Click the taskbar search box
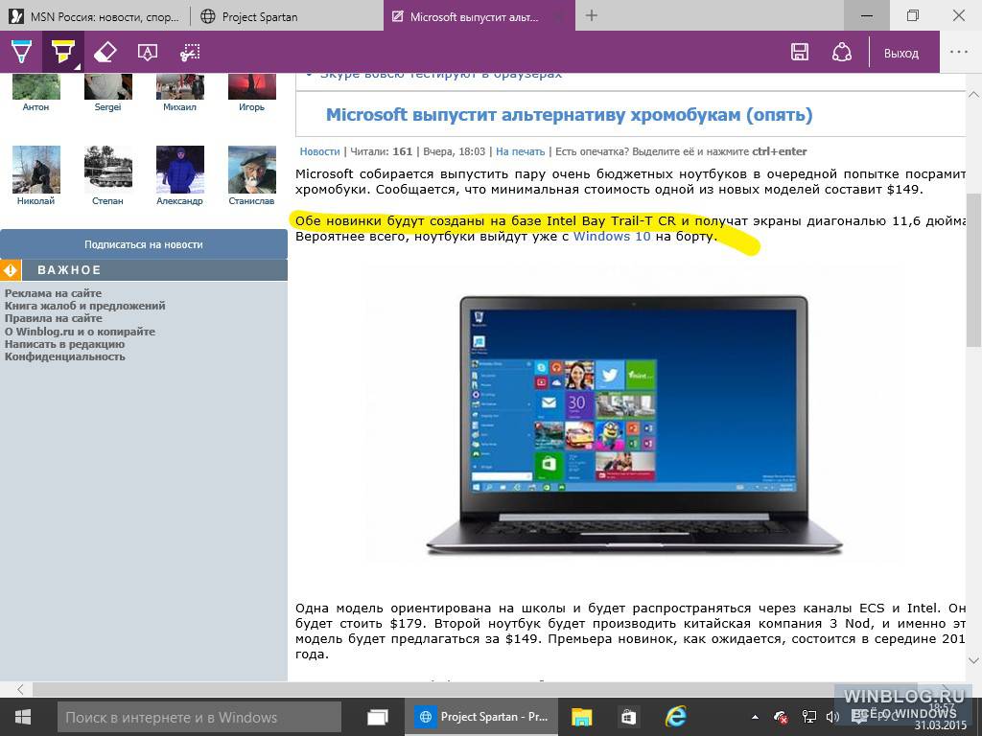Viewport: 982px width, 736px height. [x=199, y=717]
